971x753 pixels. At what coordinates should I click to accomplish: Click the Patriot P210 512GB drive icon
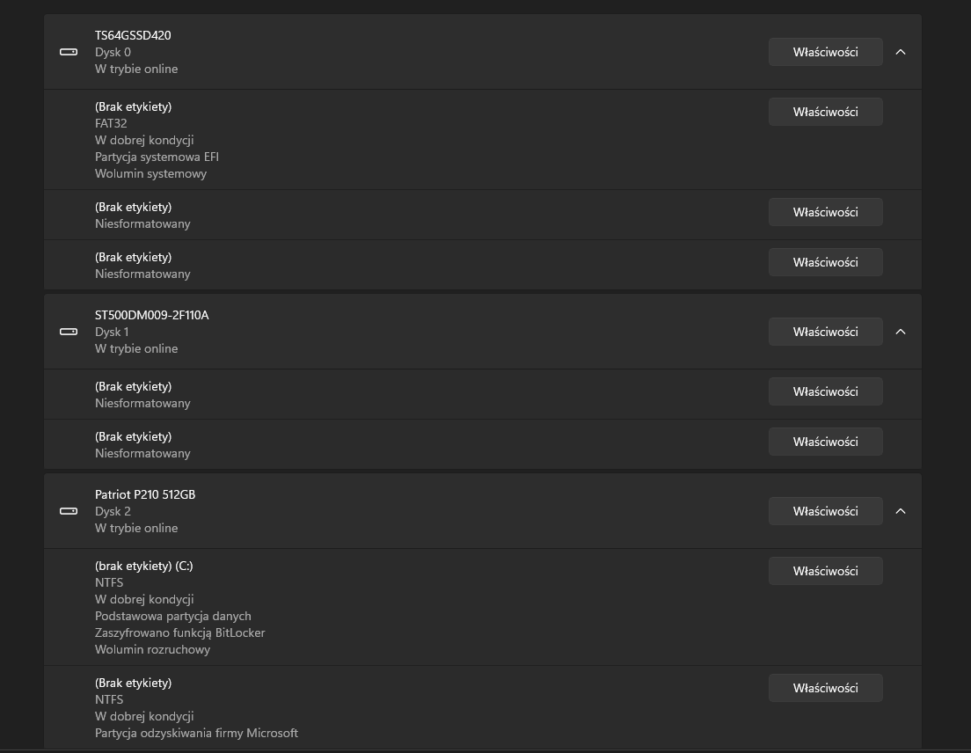pos(68,511)
